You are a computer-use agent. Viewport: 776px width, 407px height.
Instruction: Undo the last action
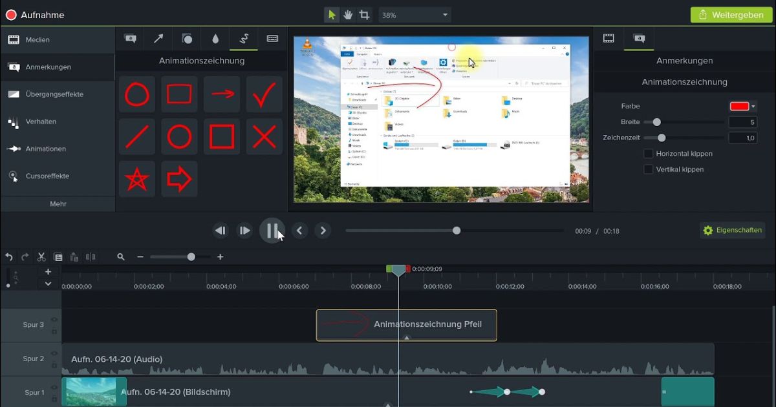pos(8,256)
